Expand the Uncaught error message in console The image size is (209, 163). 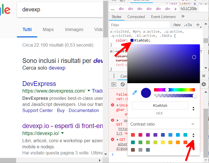click(x=118, y=105)
